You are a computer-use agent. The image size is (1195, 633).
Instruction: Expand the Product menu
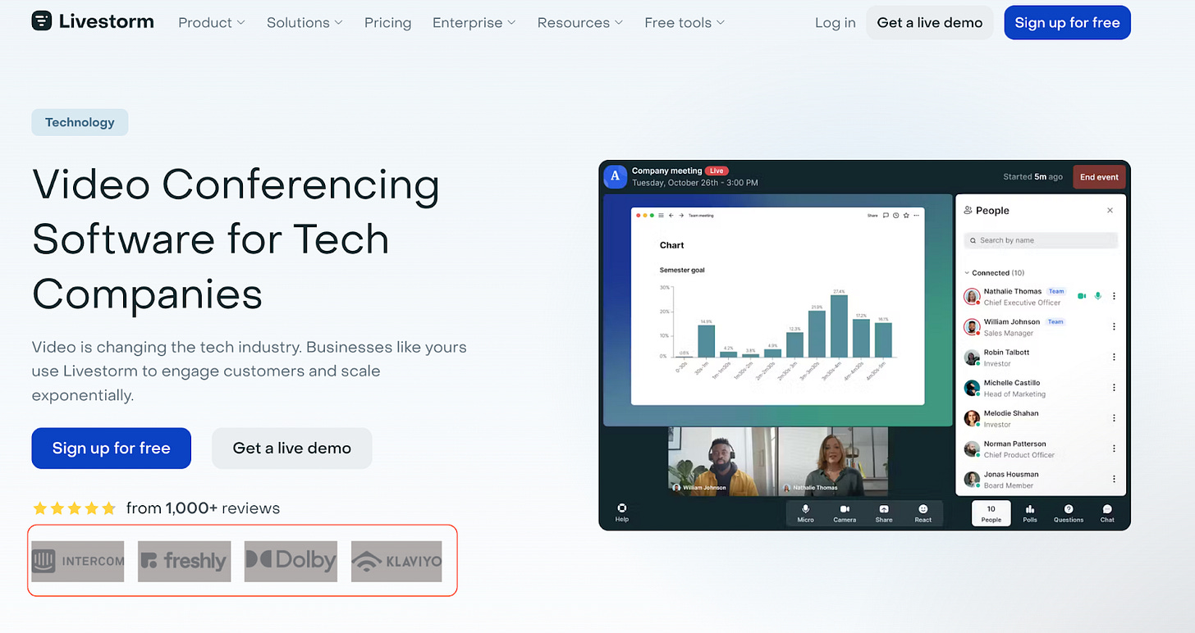pos(212,23)
